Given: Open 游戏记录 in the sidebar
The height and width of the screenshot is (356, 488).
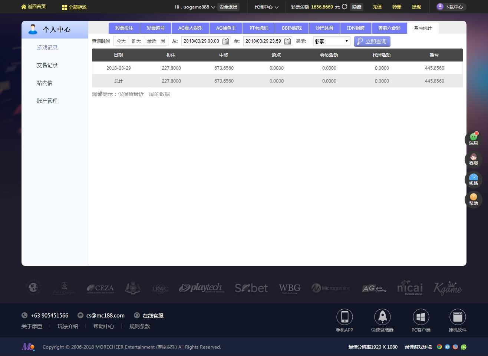Looking at the screenshot, I should (47, 47).
